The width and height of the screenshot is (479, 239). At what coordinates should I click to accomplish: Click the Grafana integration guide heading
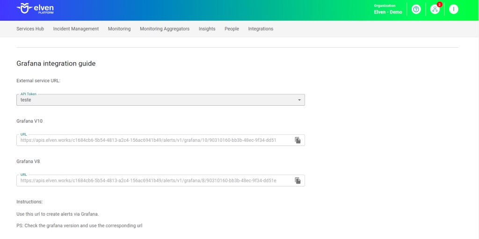(x=56, y=64)
